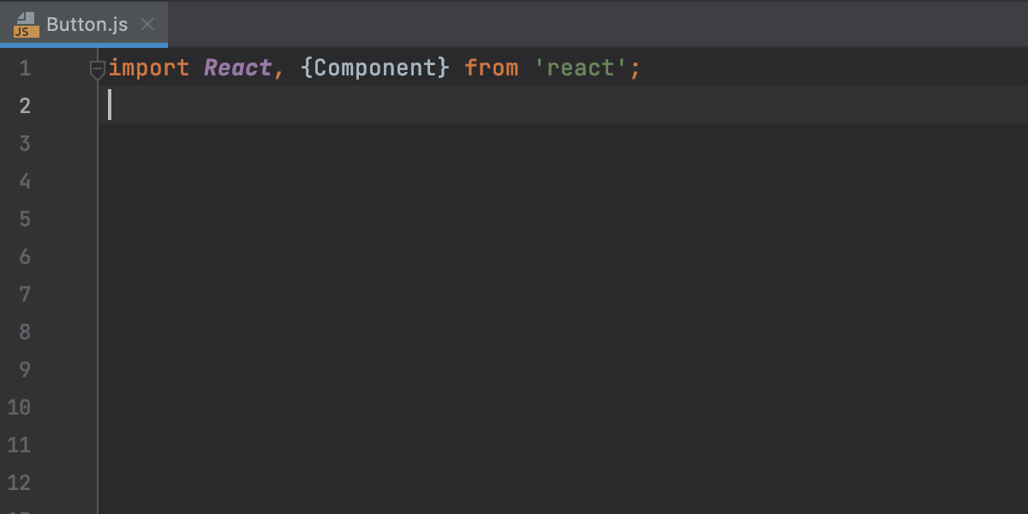The width and height of the screenshot is (1028, 514).
Task: Click the JS file type icon on the tab
Action: click(x=24, y=25)
